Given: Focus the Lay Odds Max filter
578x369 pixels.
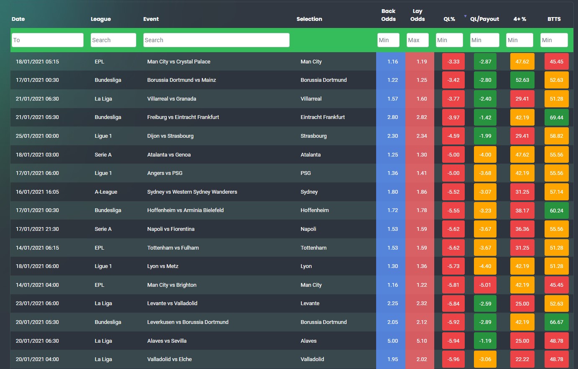Looking at the screenshot, I should tap(418, 40).
